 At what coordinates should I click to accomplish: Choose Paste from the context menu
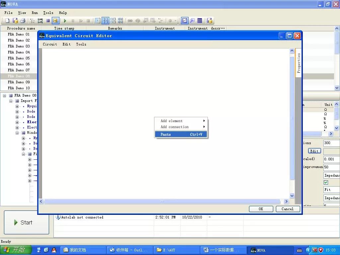click(181, 134)
